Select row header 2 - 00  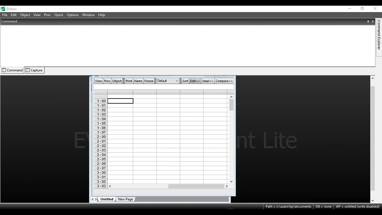pos(101,137)
